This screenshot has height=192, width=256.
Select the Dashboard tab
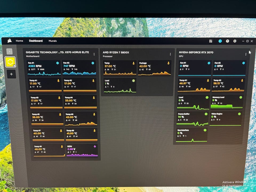point(36,41)
